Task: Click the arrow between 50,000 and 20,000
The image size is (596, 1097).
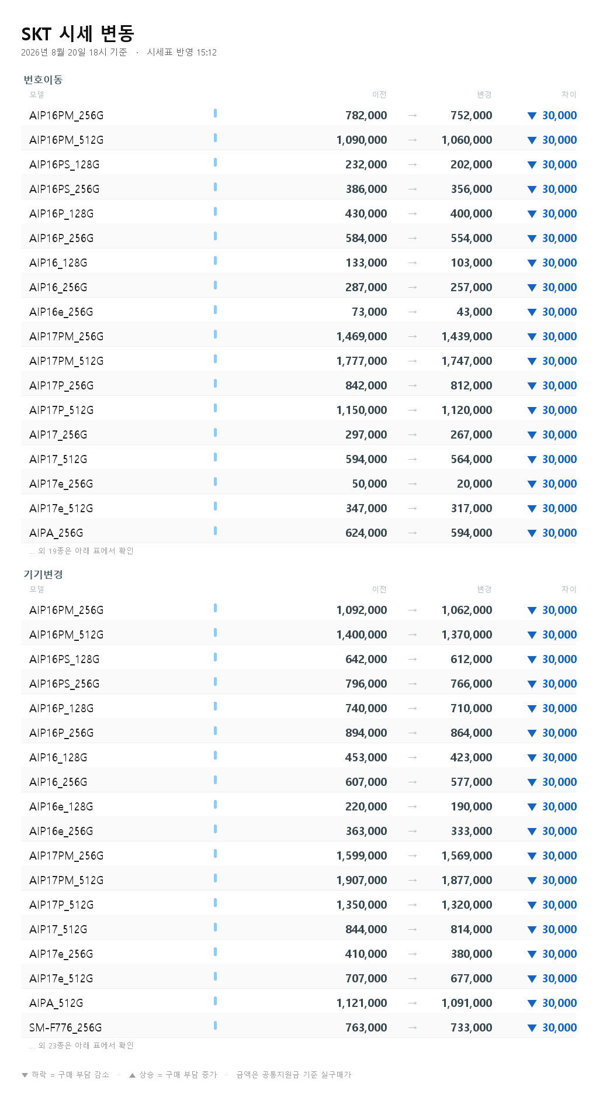Action: (413, 484)
